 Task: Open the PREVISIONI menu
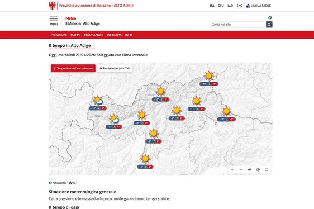[x=59, y=35]
